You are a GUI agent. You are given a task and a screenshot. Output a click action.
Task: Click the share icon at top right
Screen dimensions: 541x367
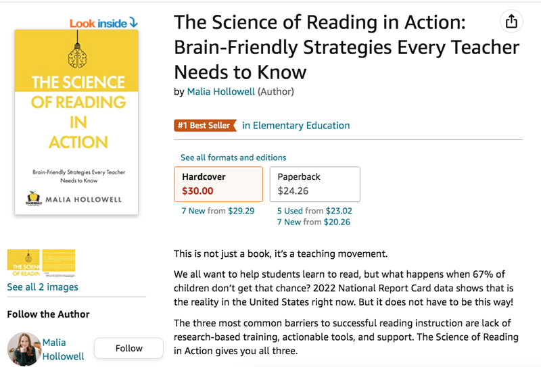click(x=511, y=21)
